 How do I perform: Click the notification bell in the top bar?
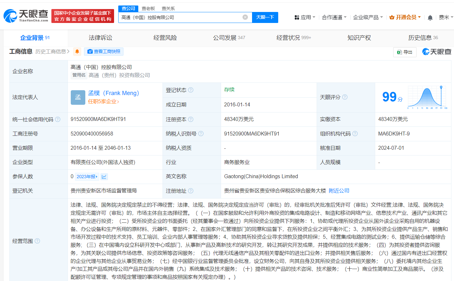tap(430, 17)
